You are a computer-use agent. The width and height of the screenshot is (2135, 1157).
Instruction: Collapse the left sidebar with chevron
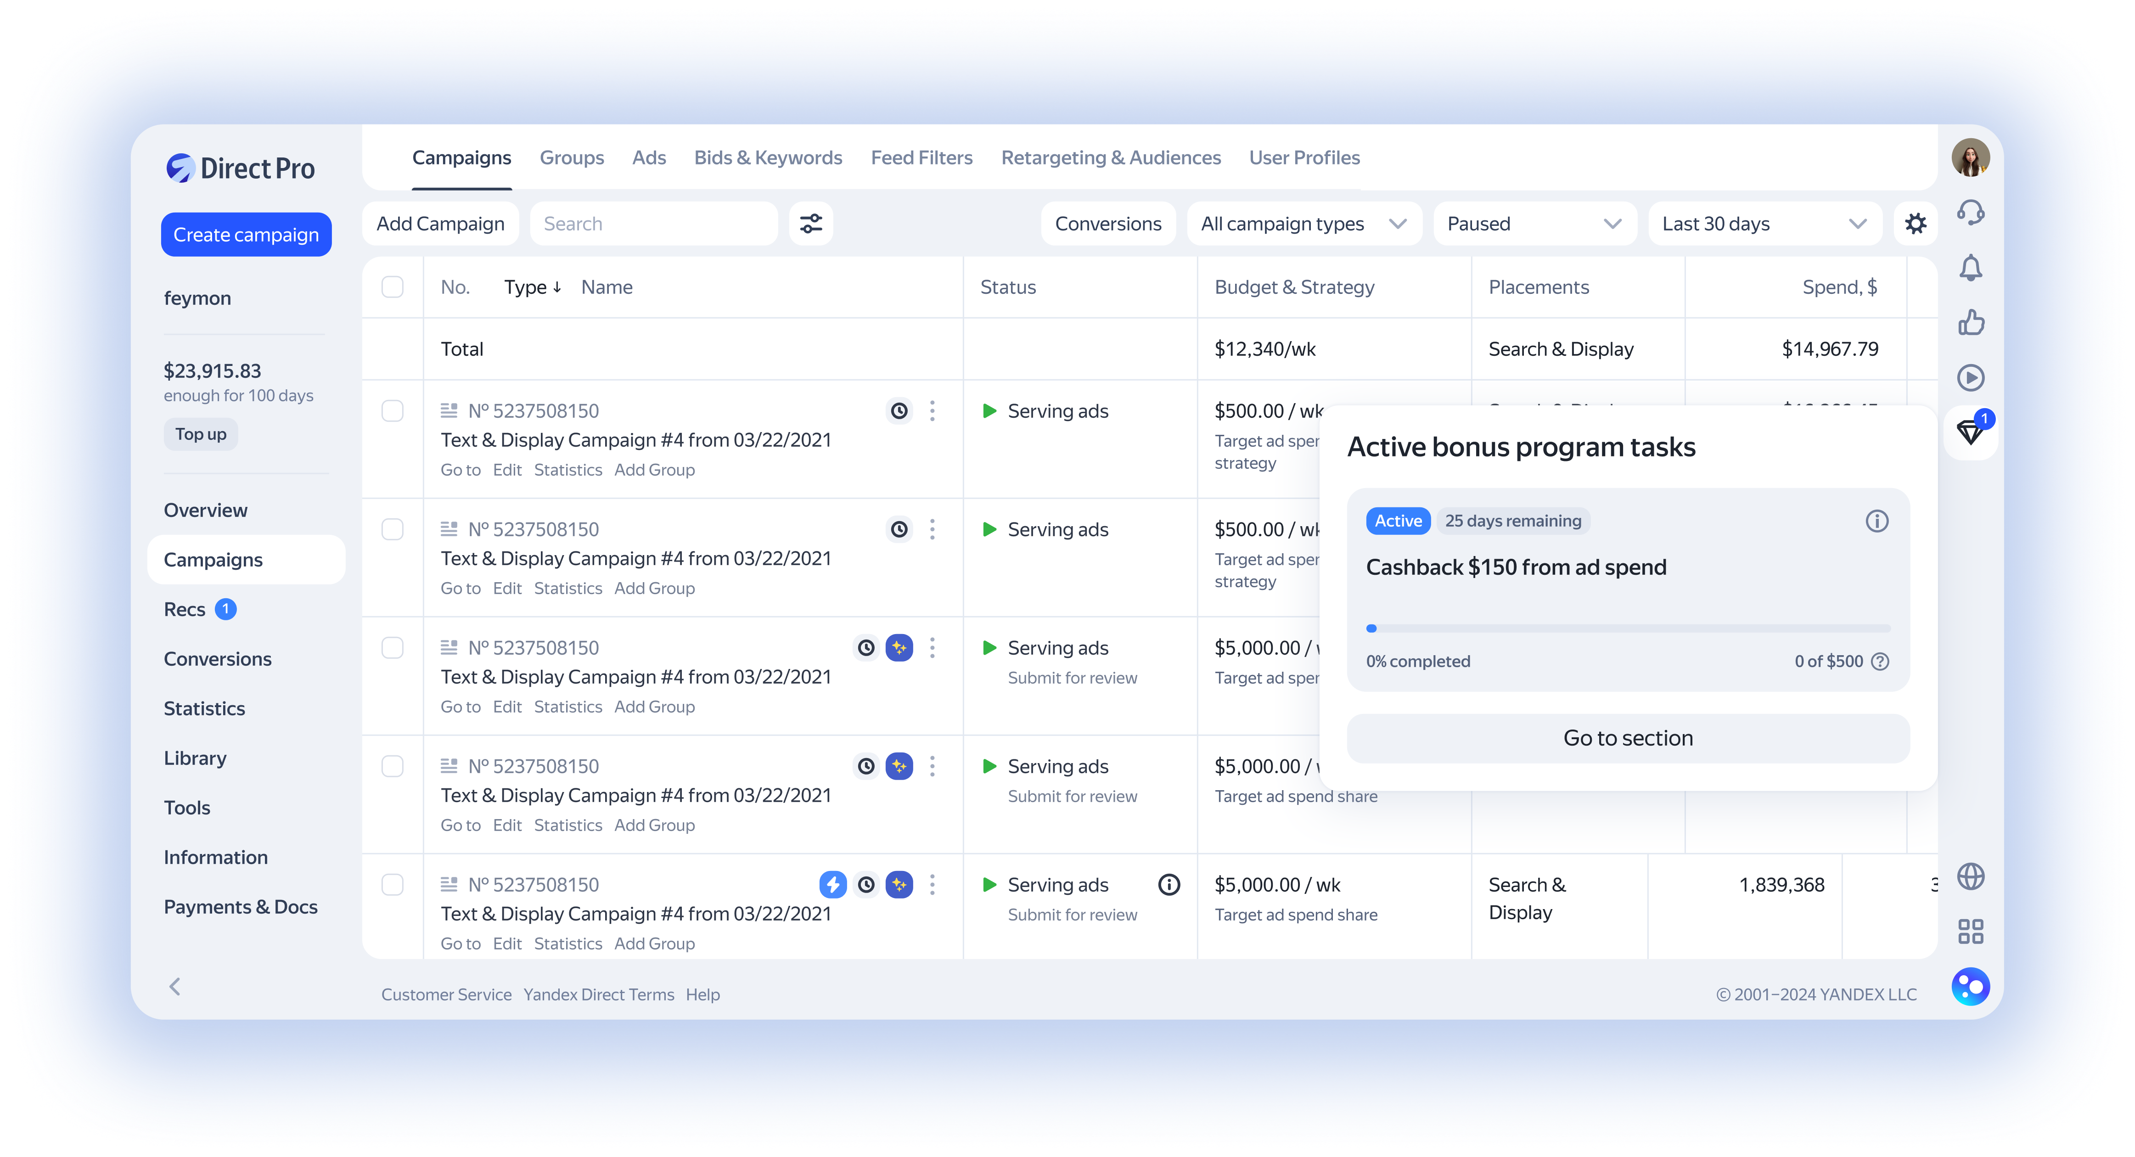[175, 987]
